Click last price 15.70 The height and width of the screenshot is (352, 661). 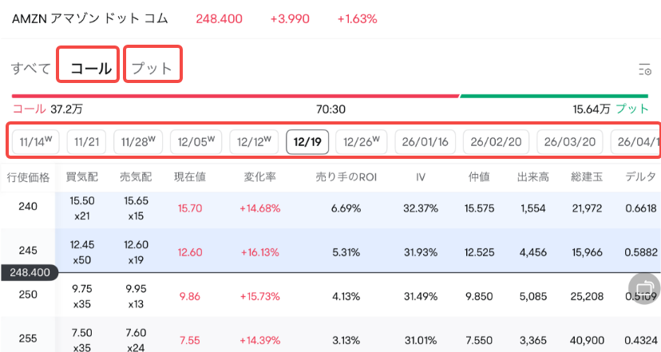190,208
